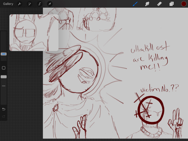Screen dimensions: 188x141
Task: Select the Smudge tool
Action: click(x=147, y=4)
